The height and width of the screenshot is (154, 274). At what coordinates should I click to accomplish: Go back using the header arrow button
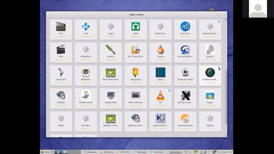(x=50, y=14)
